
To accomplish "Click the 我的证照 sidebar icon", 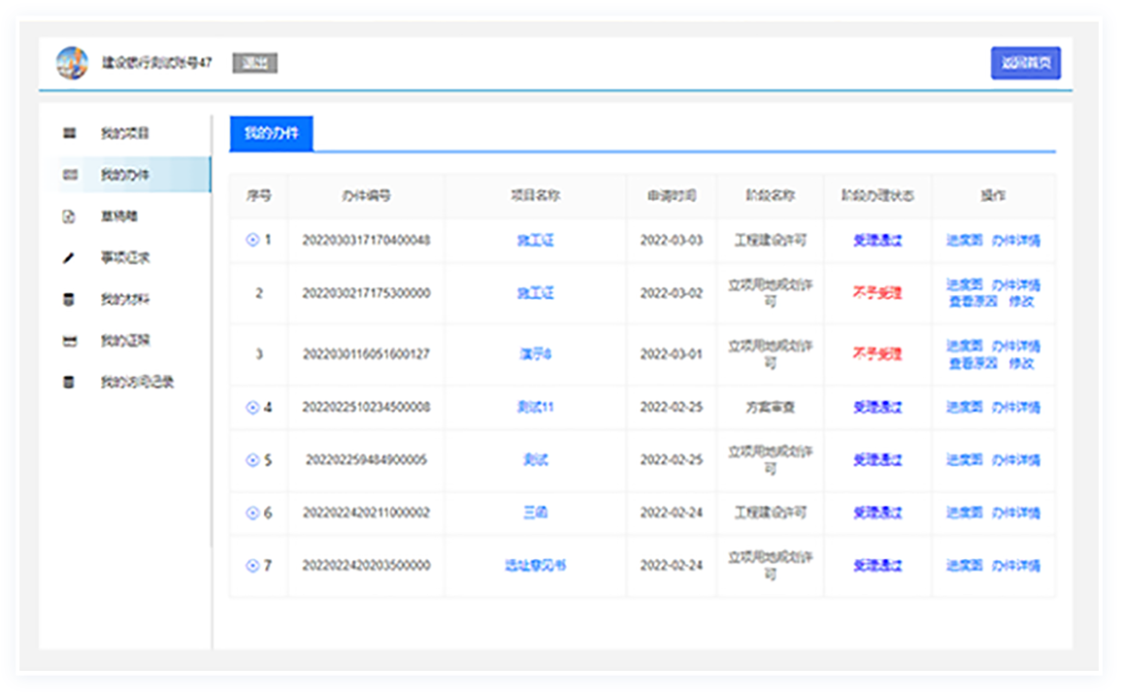I will [69, 342].
